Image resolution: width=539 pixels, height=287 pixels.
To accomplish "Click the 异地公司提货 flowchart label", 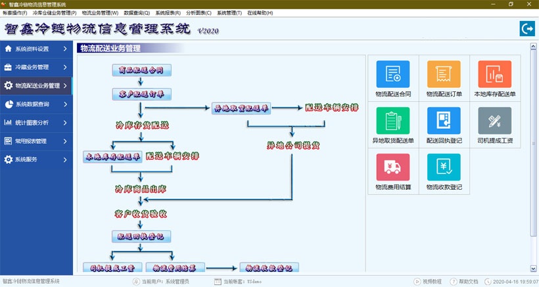I will 293,146.
